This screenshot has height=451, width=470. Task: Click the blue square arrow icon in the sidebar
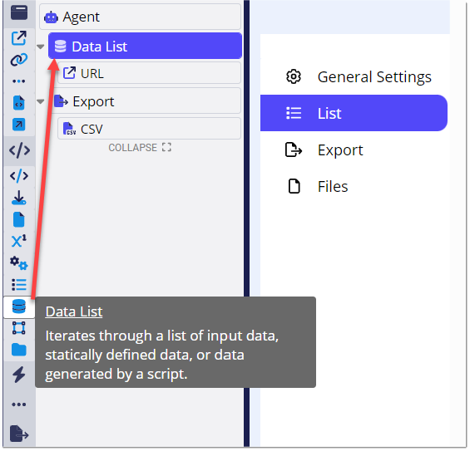click(19, 125)
